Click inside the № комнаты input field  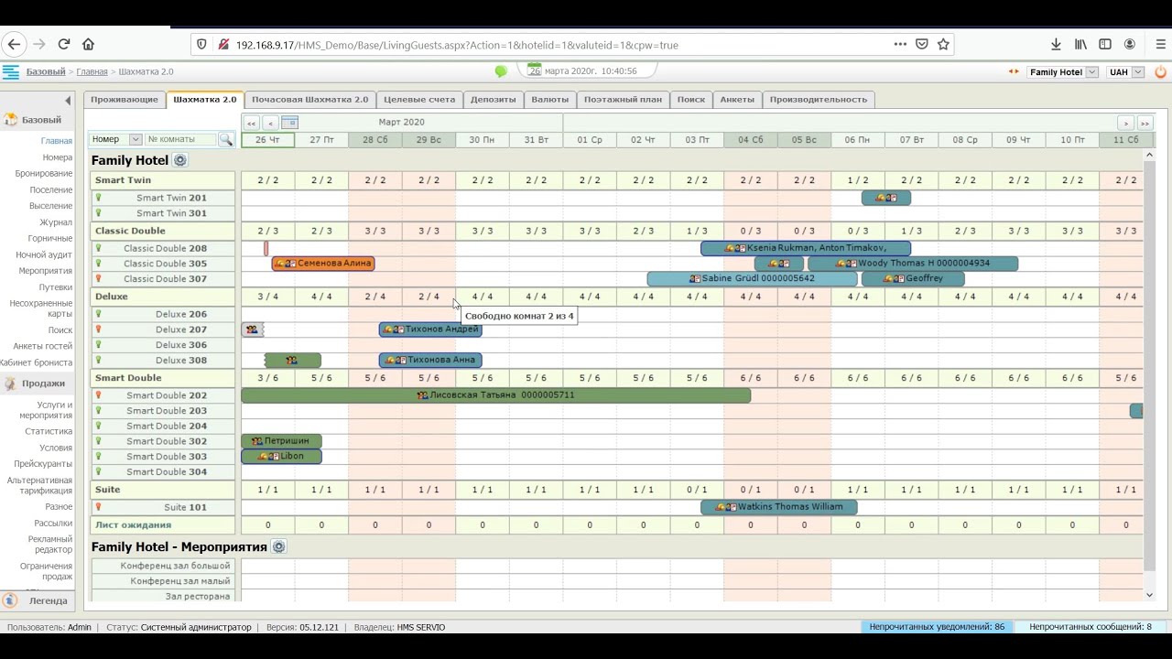click(180, 139)
